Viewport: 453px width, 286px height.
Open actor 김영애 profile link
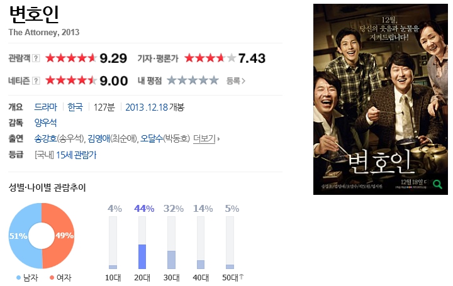click(99, 139)
